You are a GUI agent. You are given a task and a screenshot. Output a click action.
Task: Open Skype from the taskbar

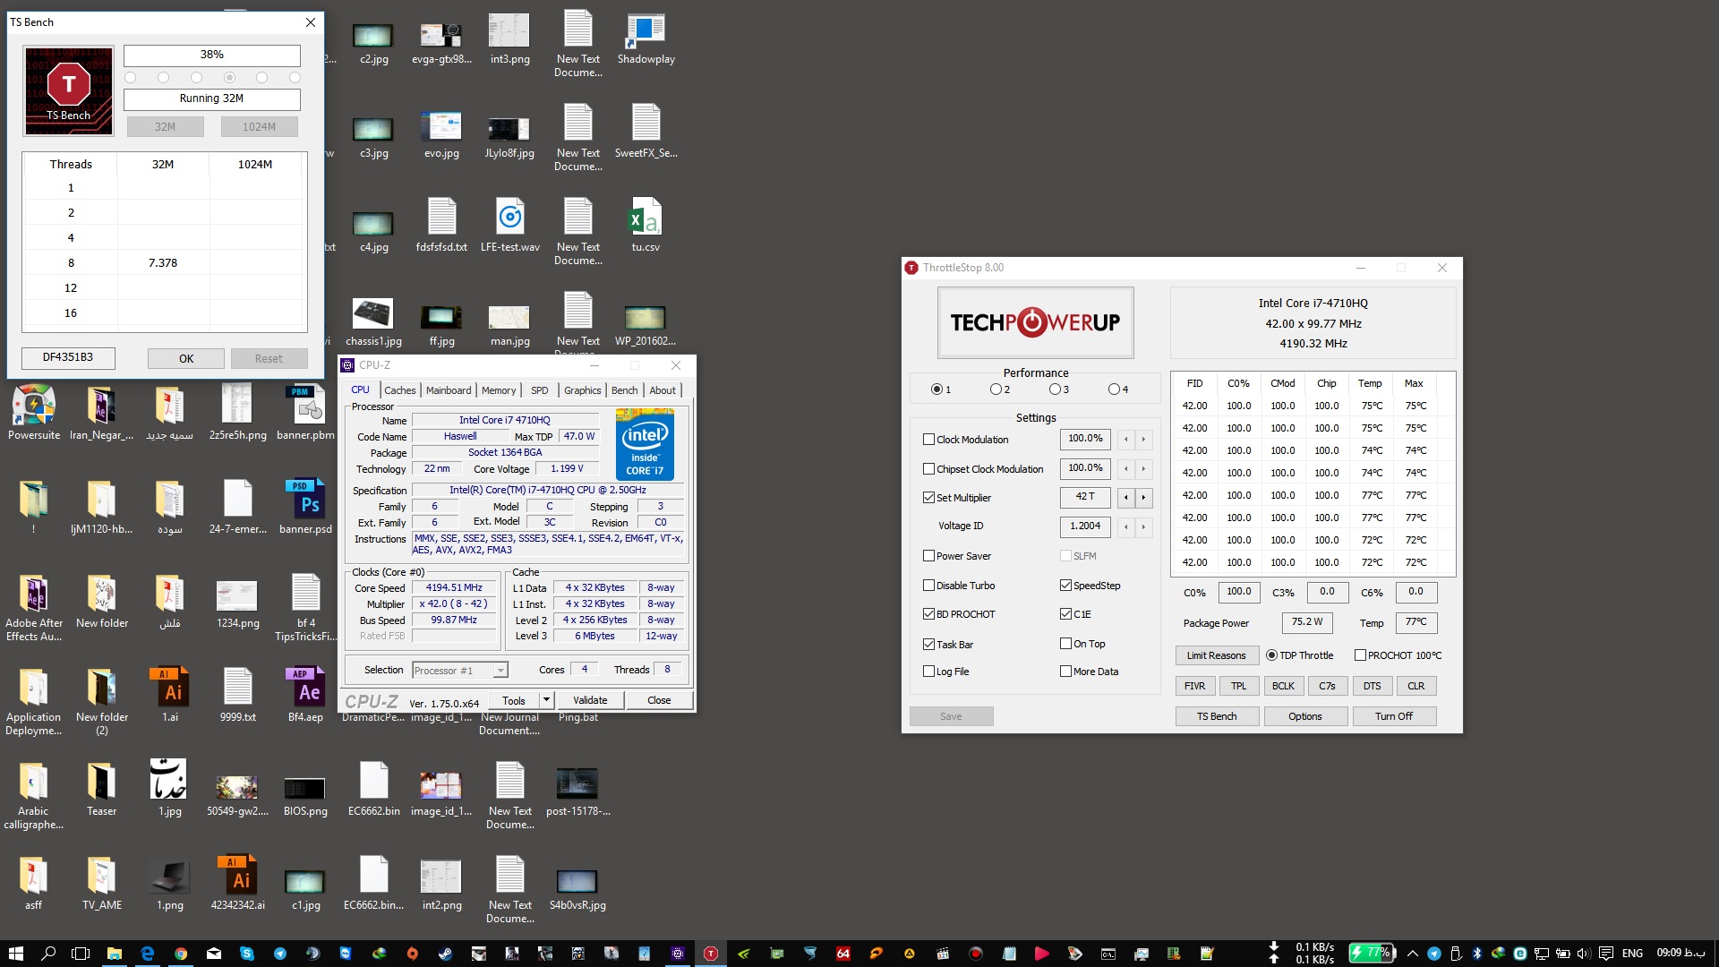pyautogui.click(x=246, y=954)
